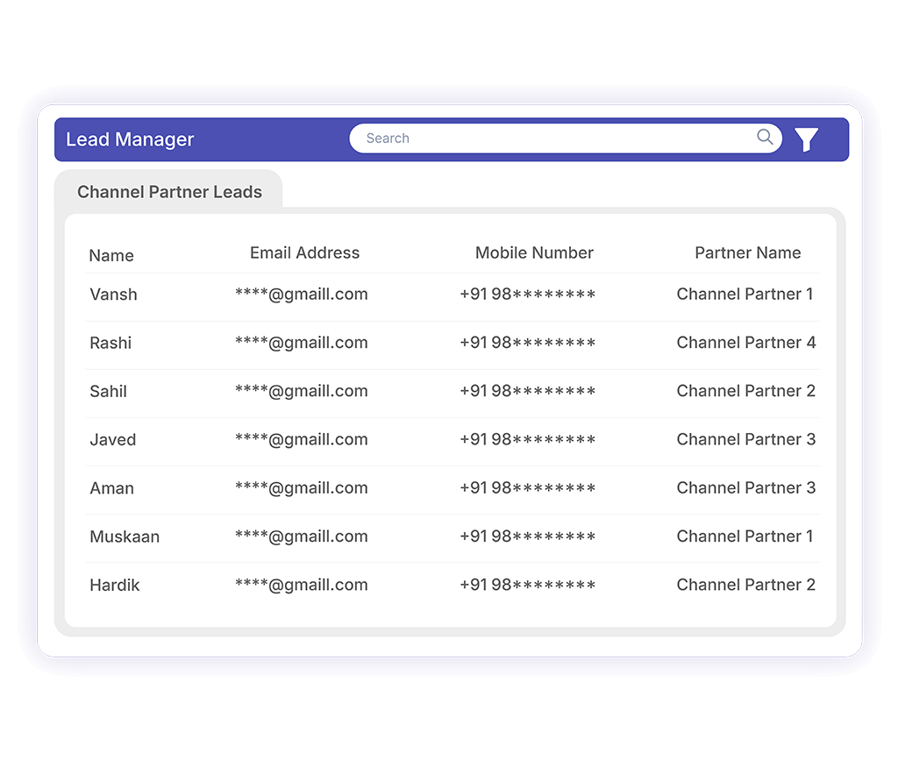Select the lead named Rashi
Screen dimensions: 898x760
[110, 343]
